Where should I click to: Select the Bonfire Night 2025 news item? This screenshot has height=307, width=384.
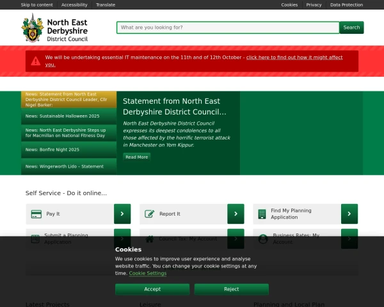[69, 150]
